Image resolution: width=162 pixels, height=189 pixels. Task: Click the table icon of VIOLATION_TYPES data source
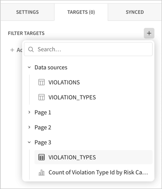41,97
